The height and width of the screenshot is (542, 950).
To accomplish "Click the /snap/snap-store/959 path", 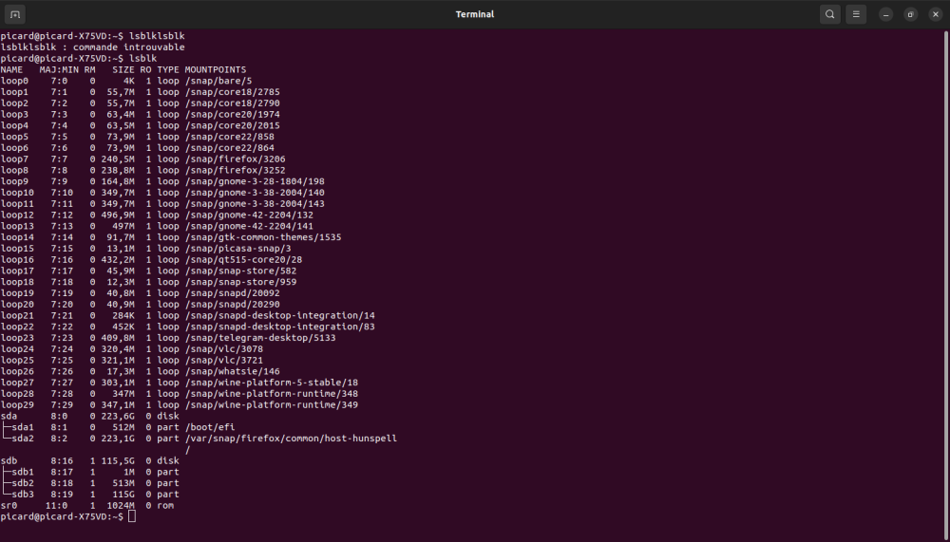I will pos(240,282).
